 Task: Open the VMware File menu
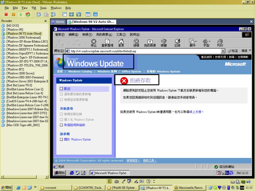7,8
